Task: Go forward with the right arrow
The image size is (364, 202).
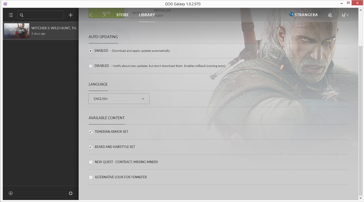Action: click(x=104, y=15)
